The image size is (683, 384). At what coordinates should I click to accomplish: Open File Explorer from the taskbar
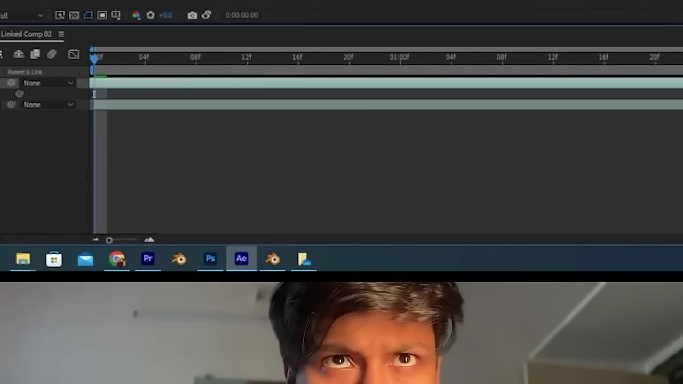[23, 259]
